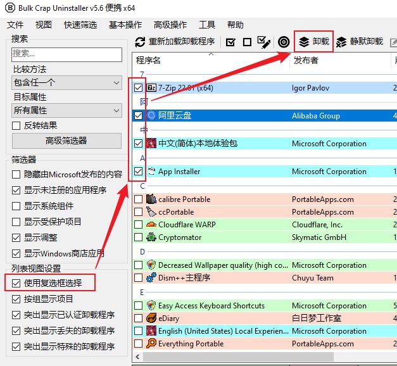
Task: Click the invert selection toolbar icon
Action: point(263,42)
